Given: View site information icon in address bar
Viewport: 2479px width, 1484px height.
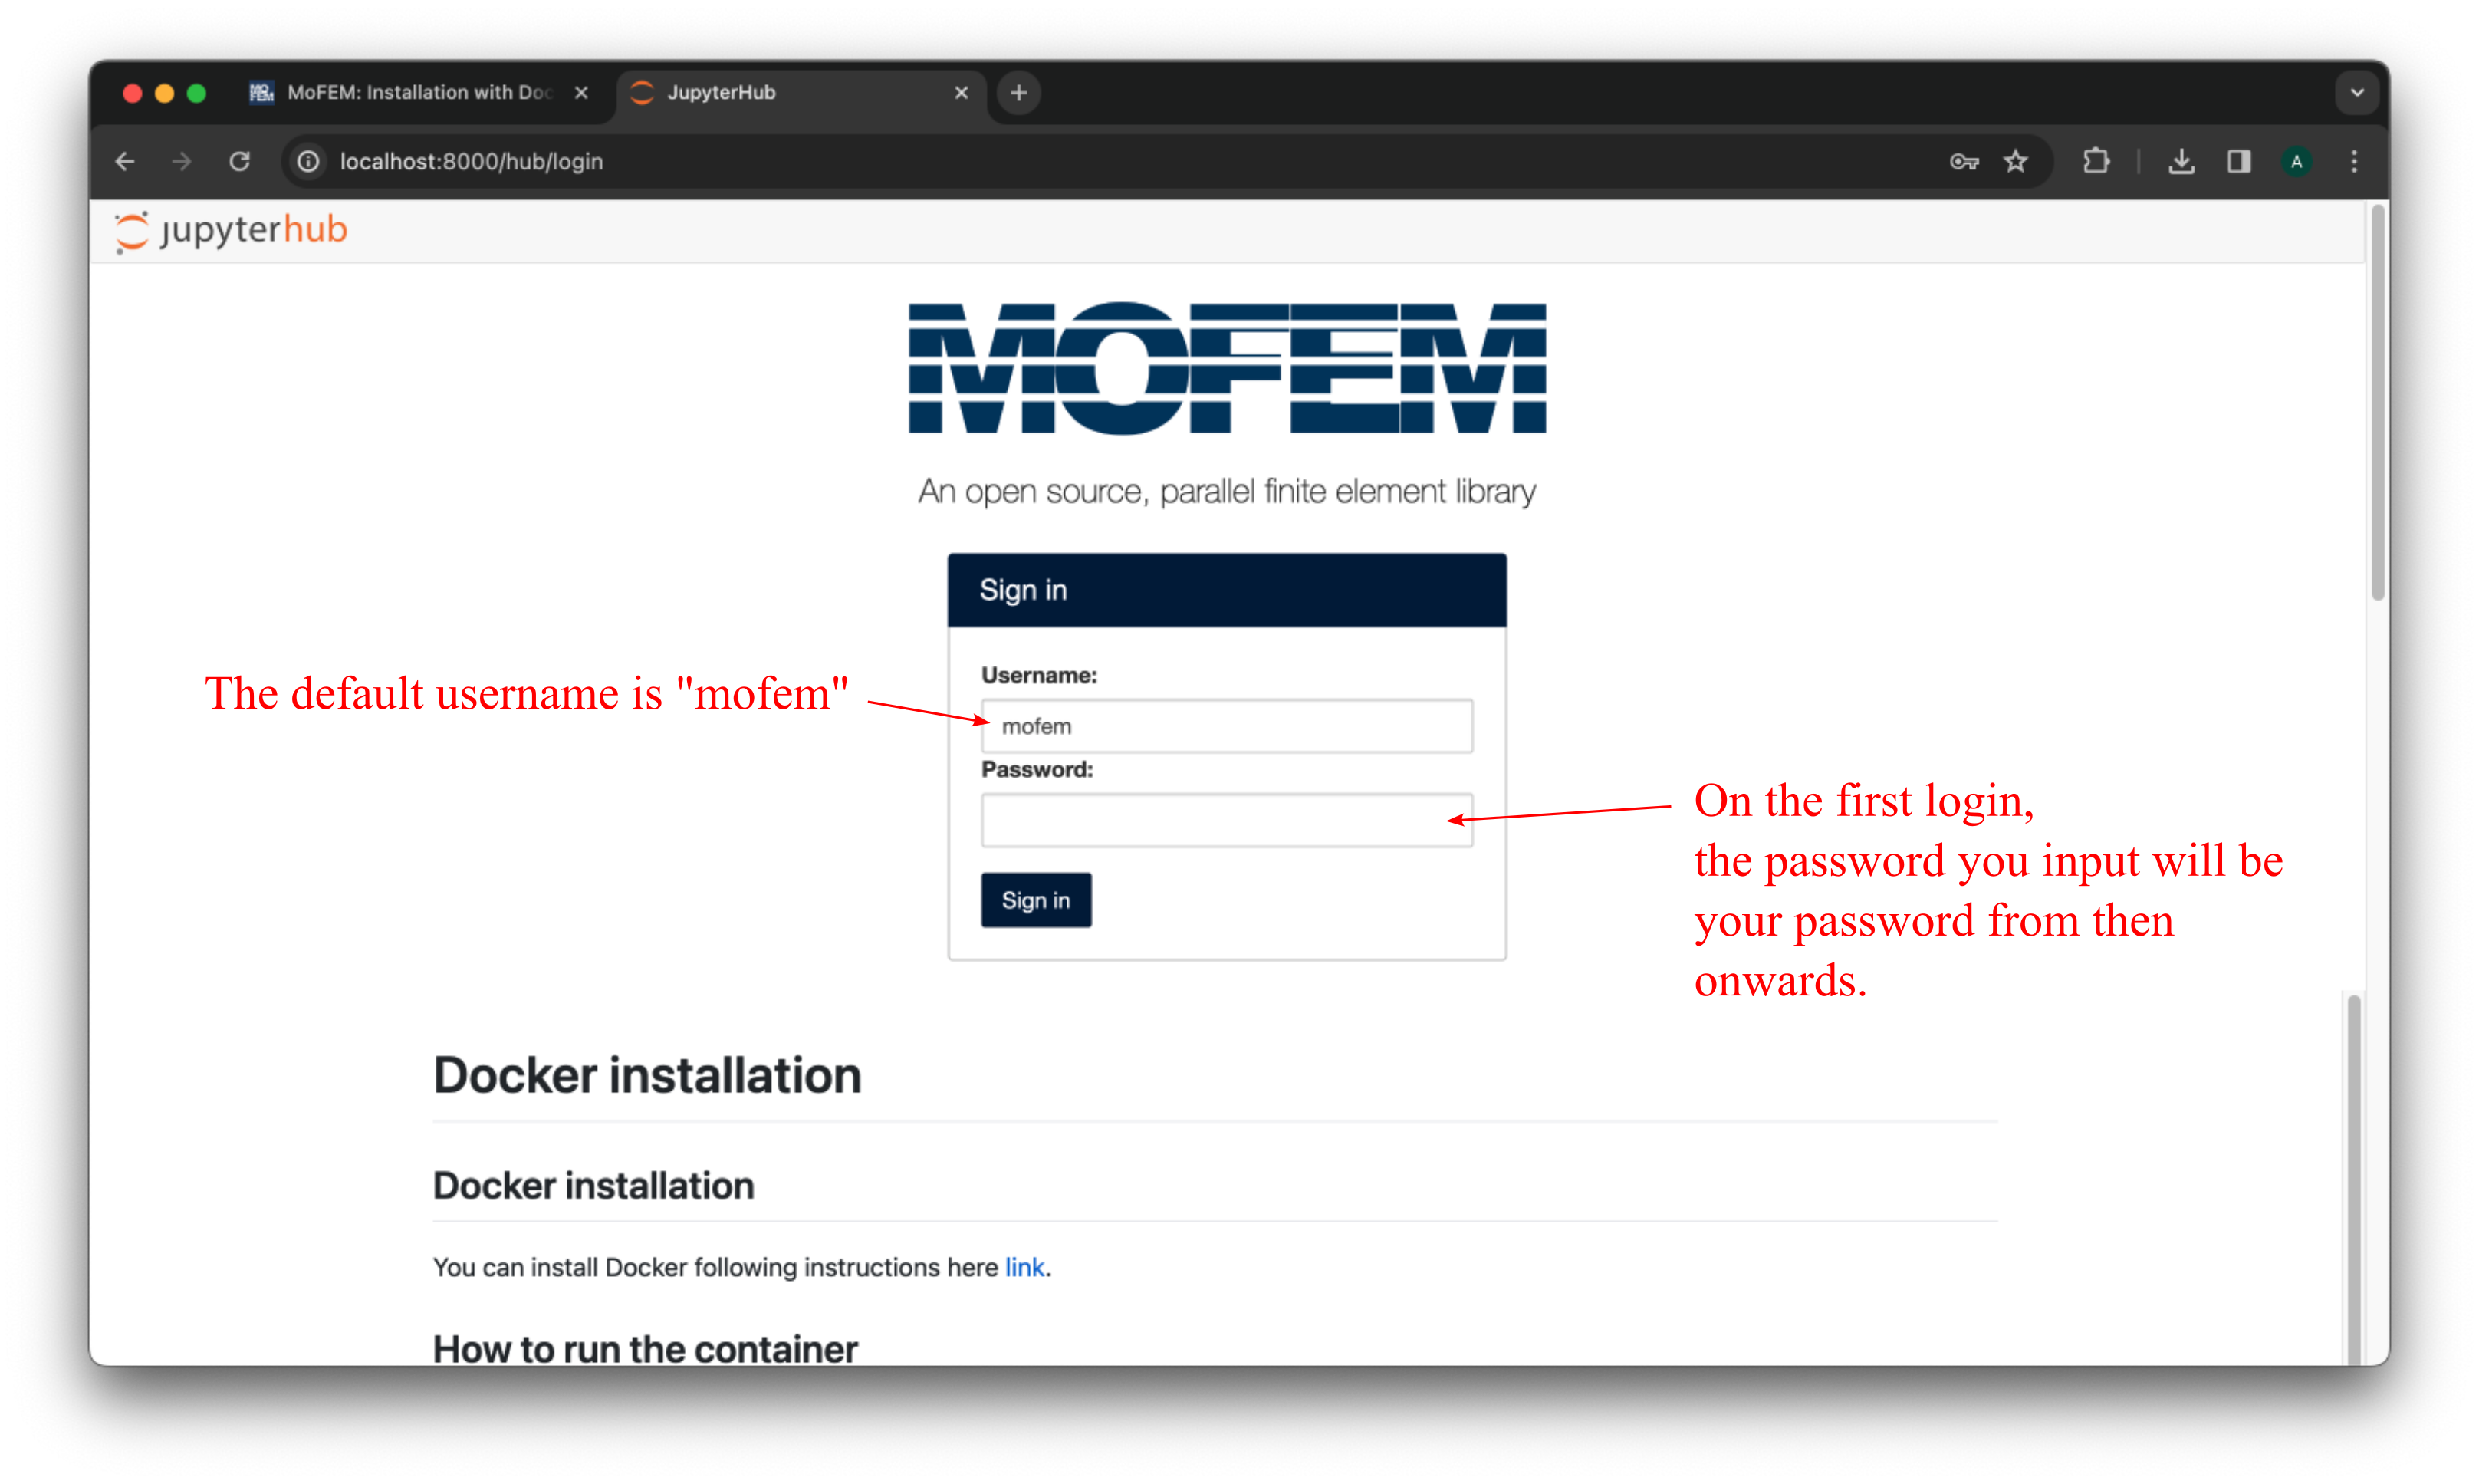Looking at the screenshot, I should (309, 161).
